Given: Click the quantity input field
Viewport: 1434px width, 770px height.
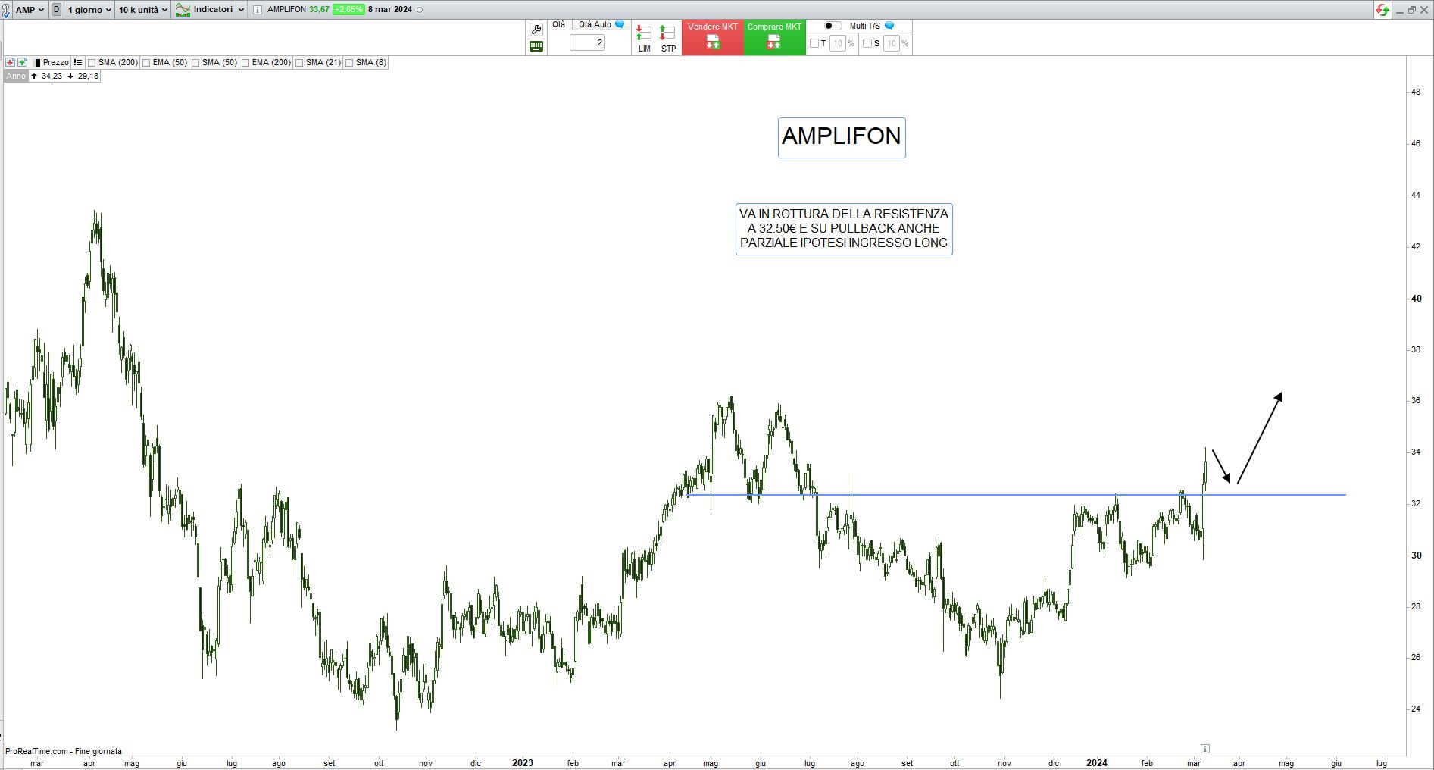Looking at the screenshot, I should point(587,43).
